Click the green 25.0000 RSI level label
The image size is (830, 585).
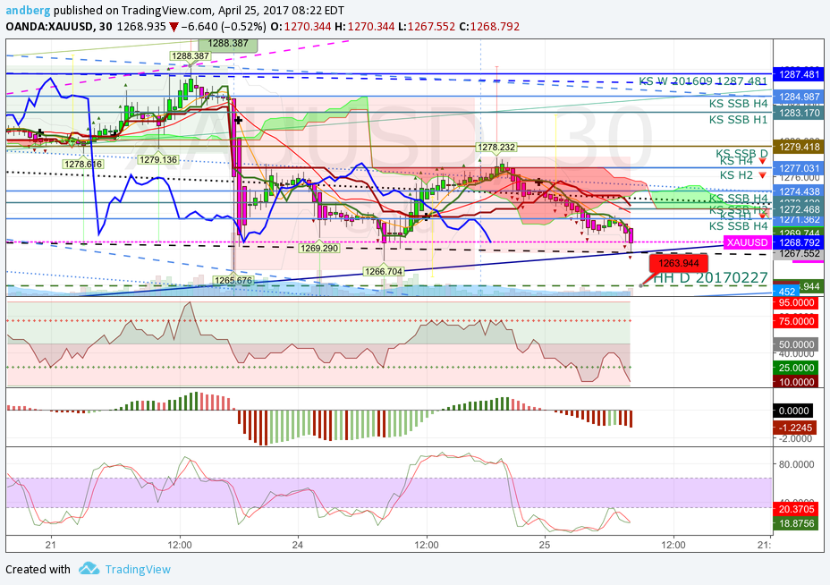click(x=796, y=368)
